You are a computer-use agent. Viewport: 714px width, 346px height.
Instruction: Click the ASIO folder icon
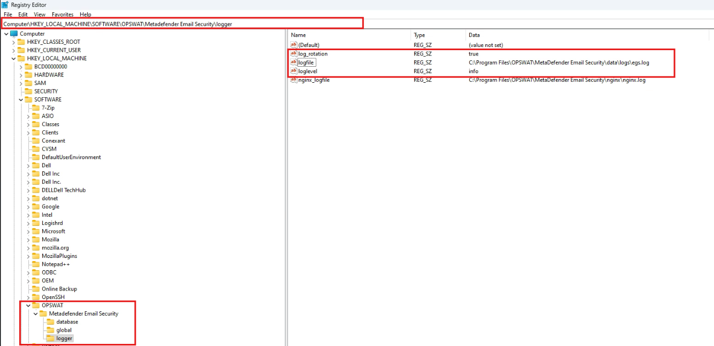pos(36,116)
